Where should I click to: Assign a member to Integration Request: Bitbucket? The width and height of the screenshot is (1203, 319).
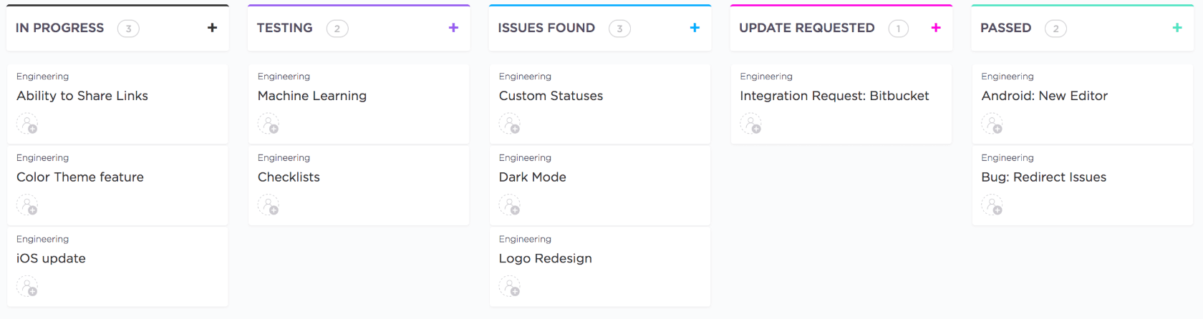751,124
